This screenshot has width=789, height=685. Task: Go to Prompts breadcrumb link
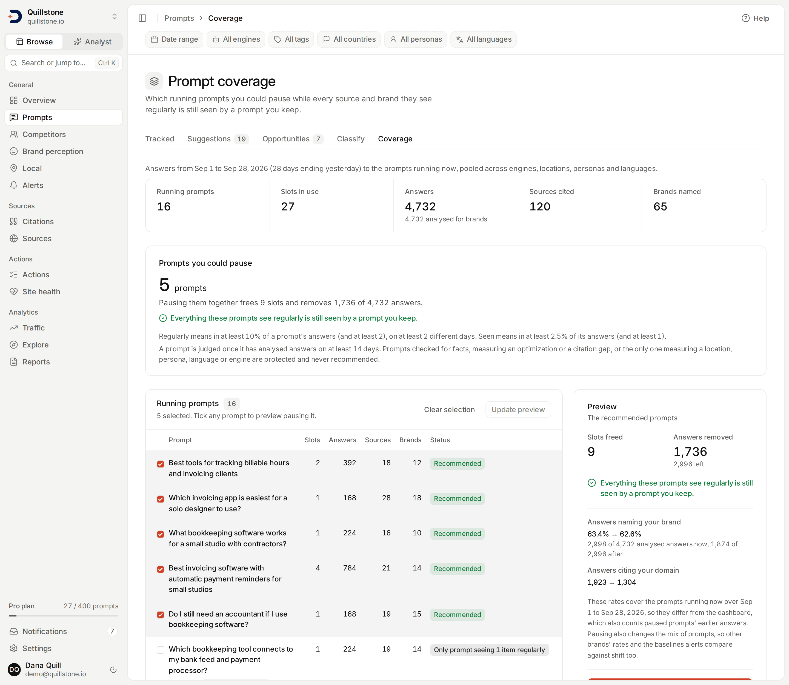tap(179, 18)
